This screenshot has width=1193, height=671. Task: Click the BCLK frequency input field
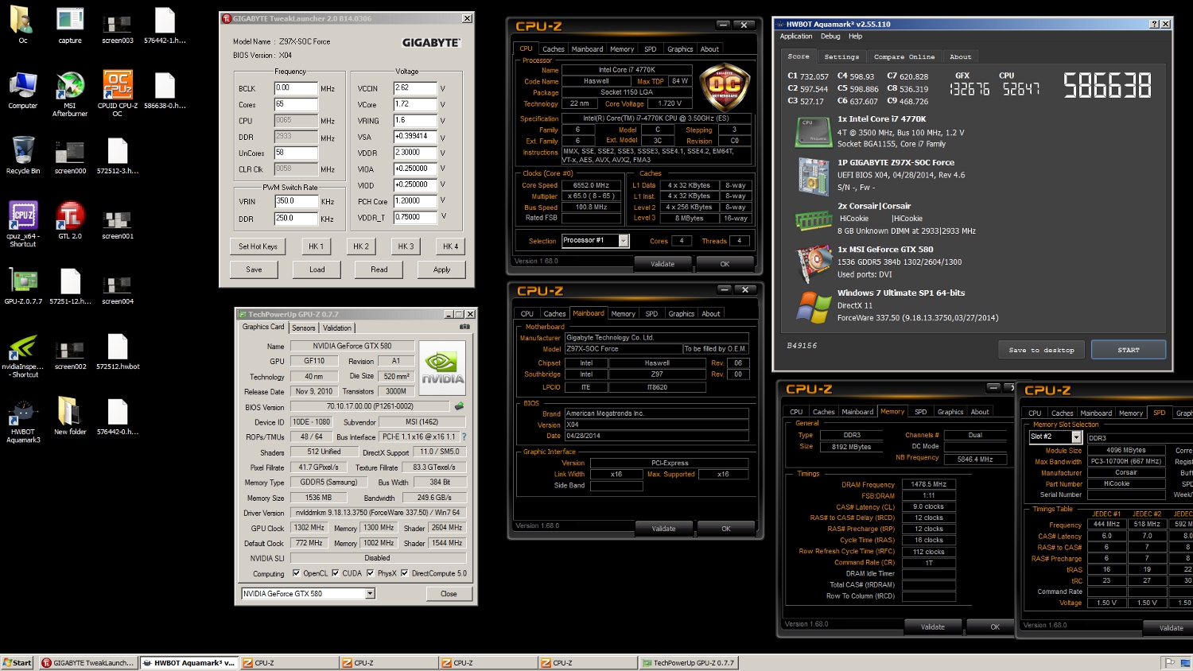point(296,88)
